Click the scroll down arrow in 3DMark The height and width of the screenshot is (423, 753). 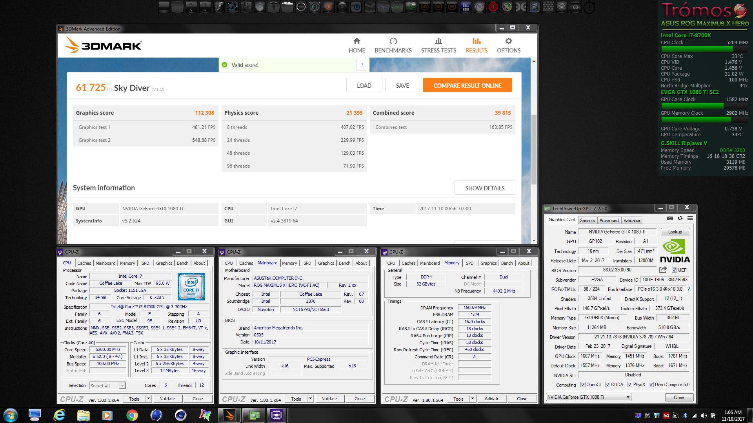tap(533, 240)
